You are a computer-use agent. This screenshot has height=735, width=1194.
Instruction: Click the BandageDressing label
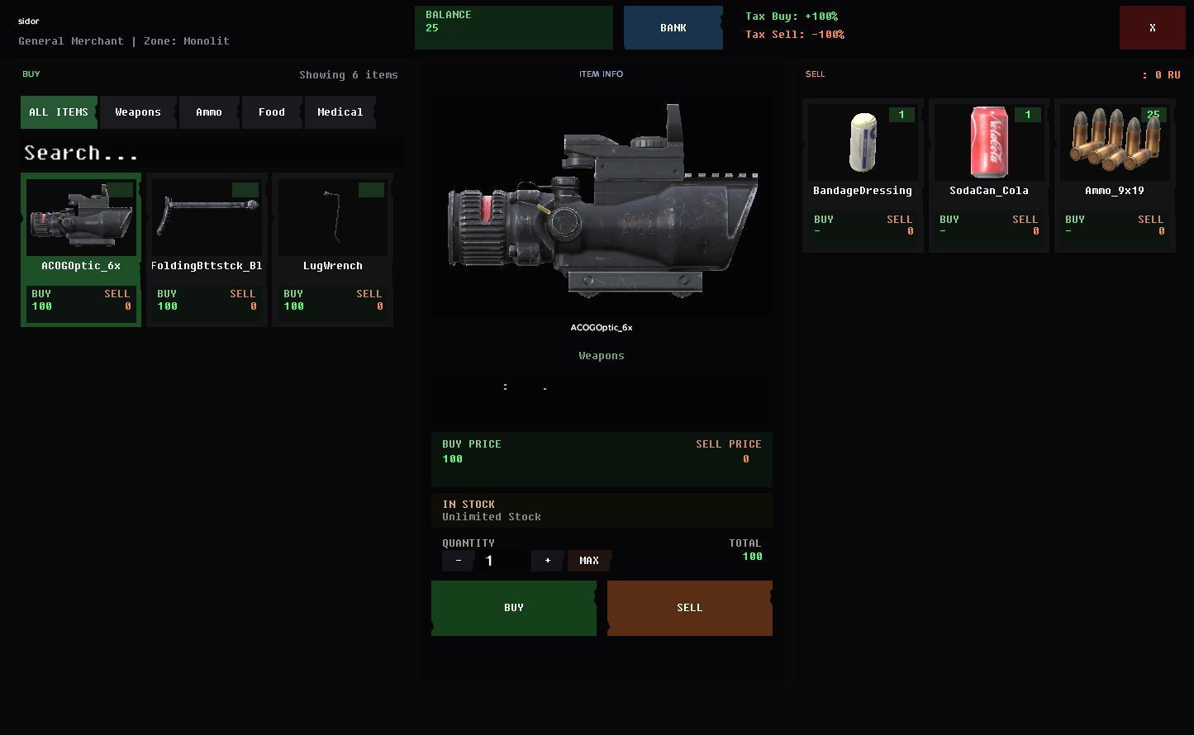click(x=863, y=191)
